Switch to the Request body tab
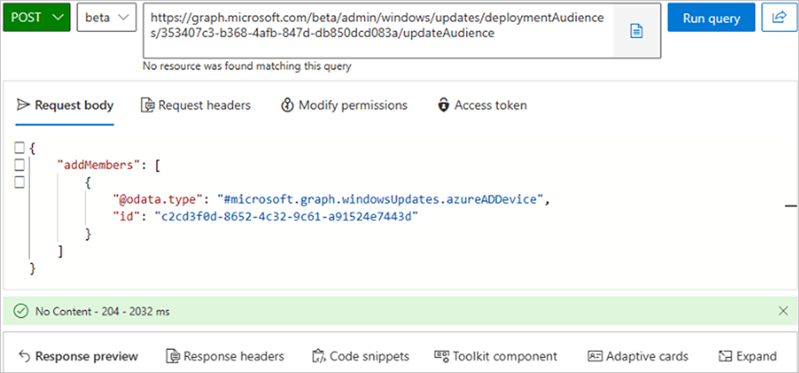This screenshot has width=799, height=373. click(x=65, y=106)
